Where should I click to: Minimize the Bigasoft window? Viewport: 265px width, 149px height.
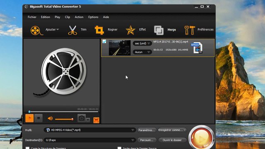click(x=196, y=7)
